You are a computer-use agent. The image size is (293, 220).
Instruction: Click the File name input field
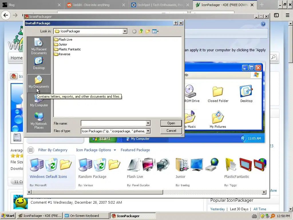[x=113, y=123]
